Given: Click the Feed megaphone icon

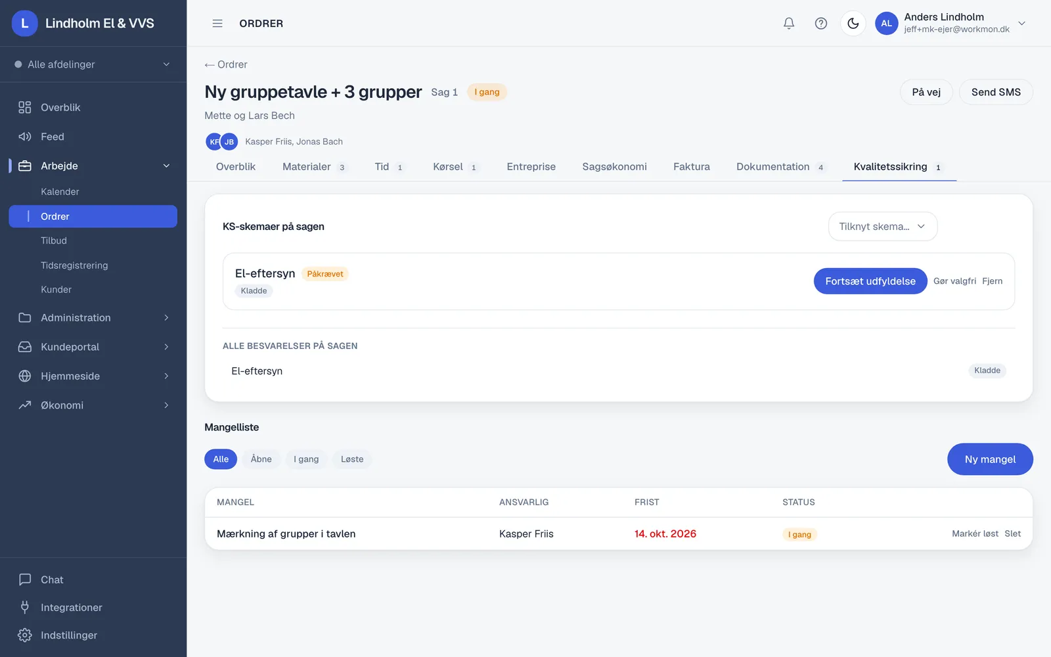Looking at the screenshot, I should (25, 137).
